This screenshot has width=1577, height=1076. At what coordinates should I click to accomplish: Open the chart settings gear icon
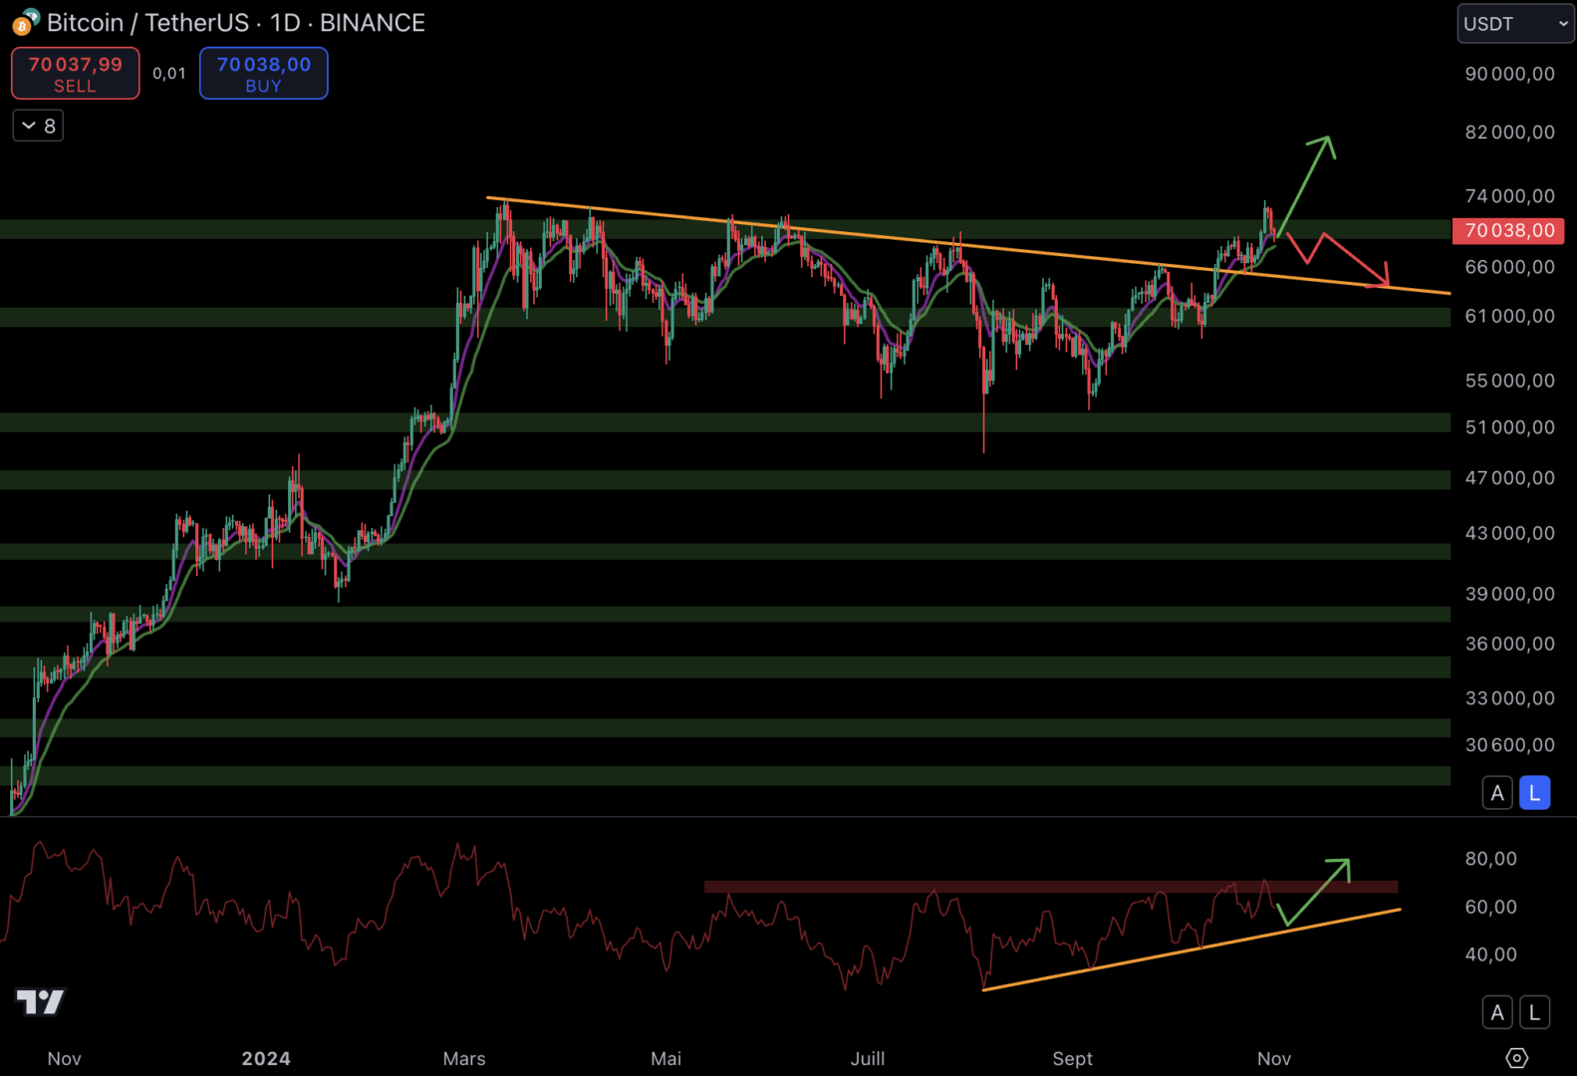[1516, 1058]
